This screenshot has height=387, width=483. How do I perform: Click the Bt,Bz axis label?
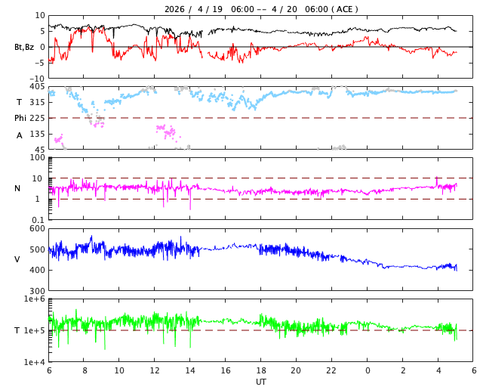[25, 47]
